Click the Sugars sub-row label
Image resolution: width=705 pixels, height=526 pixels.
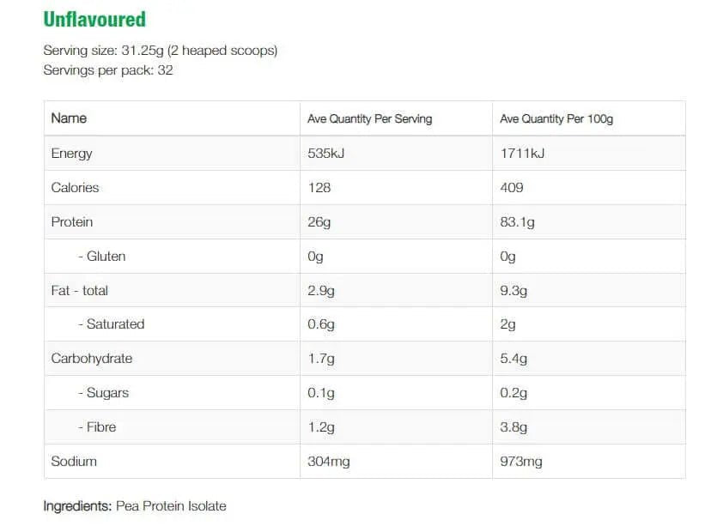click(103, 393)
